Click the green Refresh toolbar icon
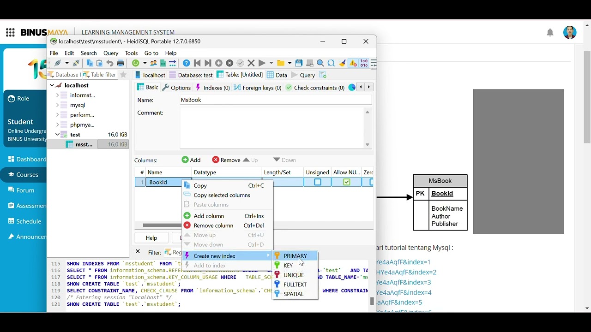 click(x=135, y=63)
